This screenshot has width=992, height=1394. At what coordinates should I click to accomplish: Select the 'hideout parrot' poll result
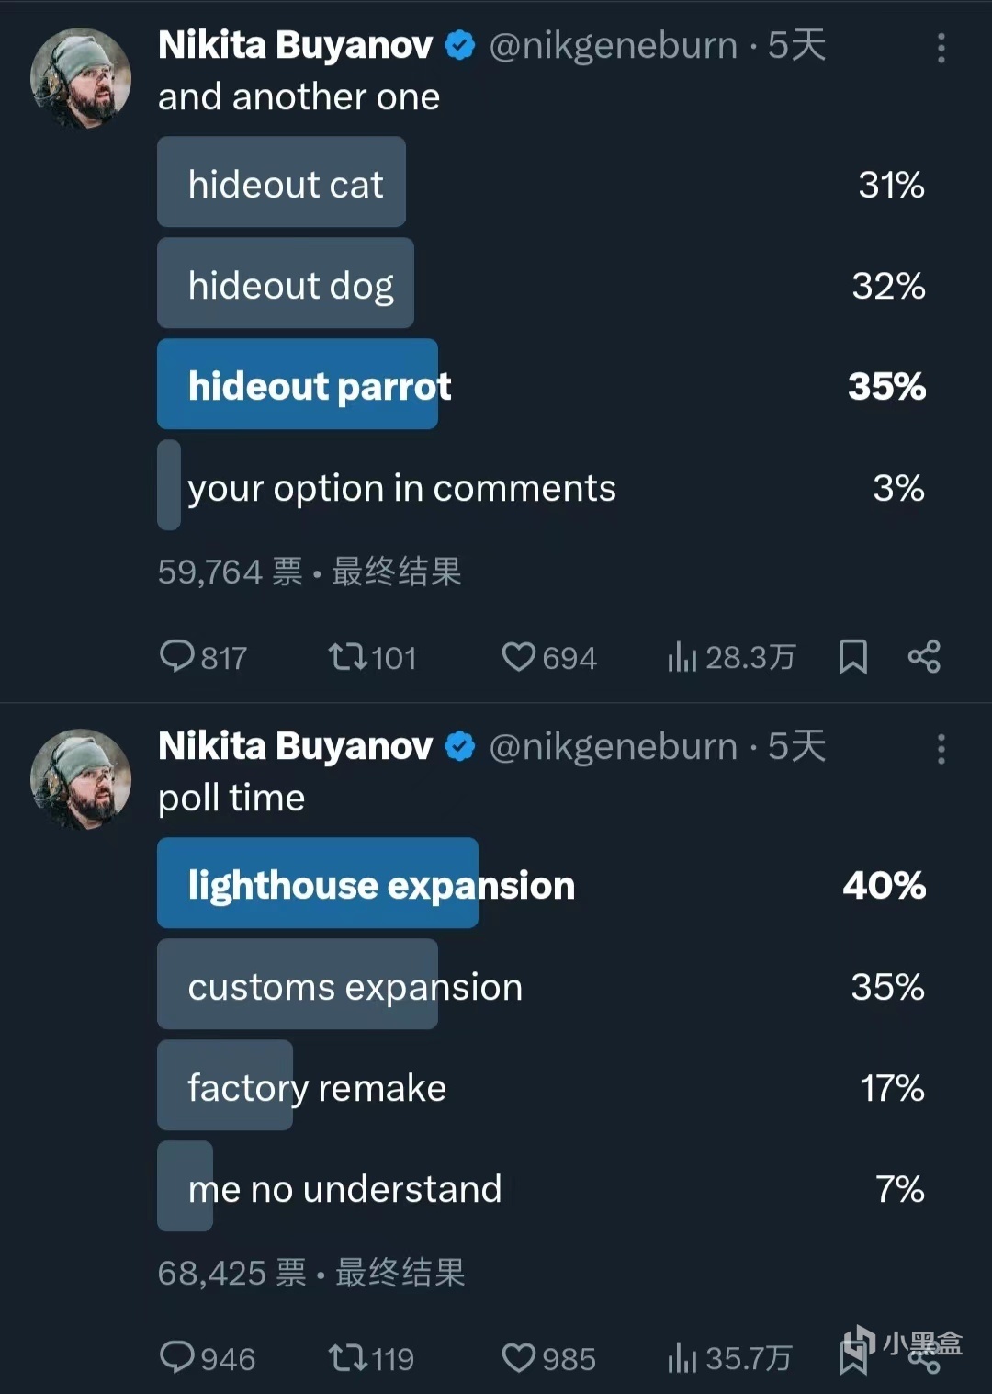542,384
